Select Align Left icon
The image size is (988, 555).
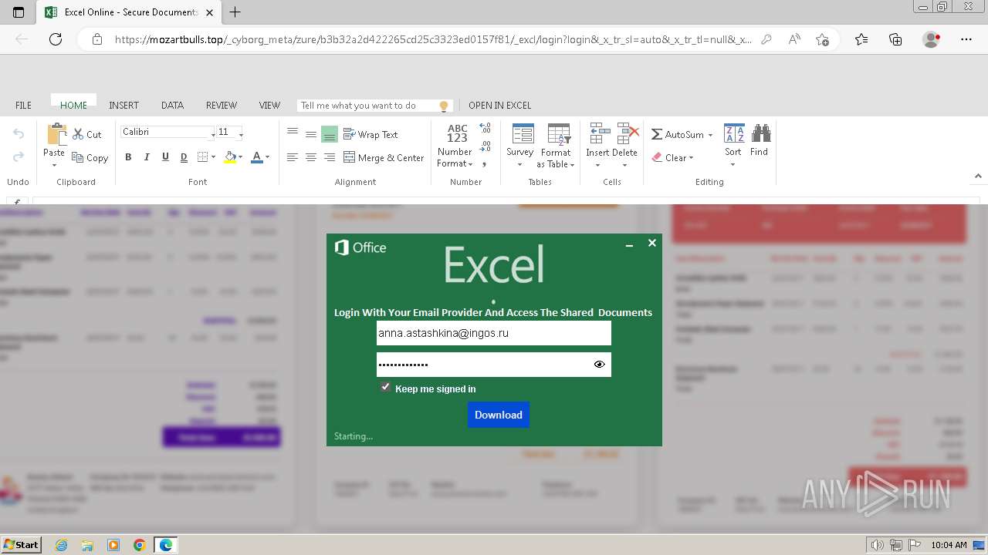tap(293, 157)
